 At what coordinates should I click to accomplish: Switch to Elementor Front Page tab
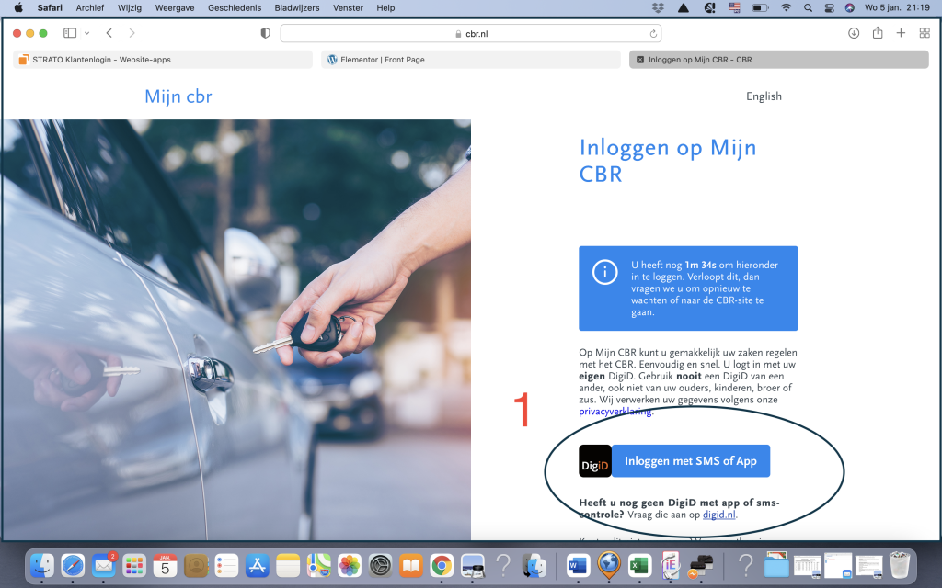pyautogui.click(x=470, y=60)
